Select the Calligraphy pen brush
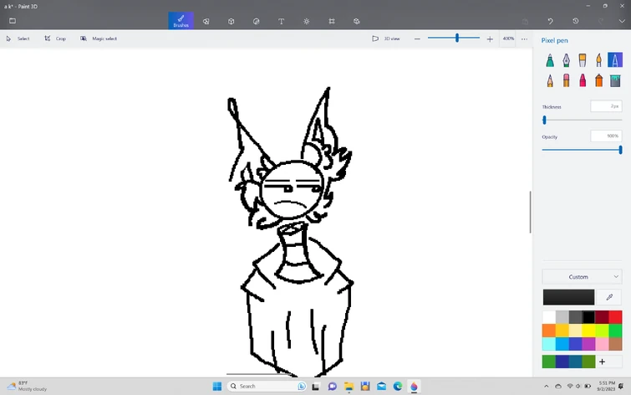Viewport: 631px width, 395px height. coord(566,60)
